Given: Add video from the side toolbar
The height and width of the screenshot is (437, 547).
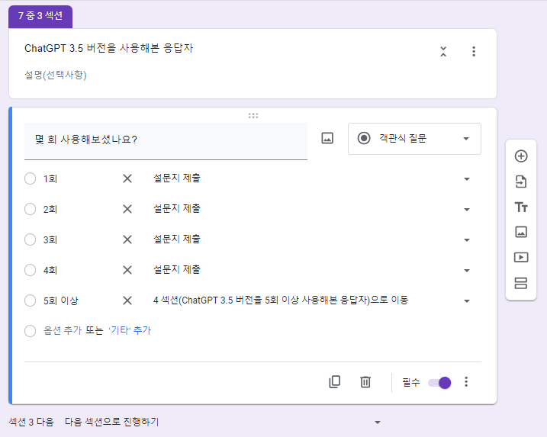Looking at the screenshot, I should pyautogui.click(x=521, y=257).
